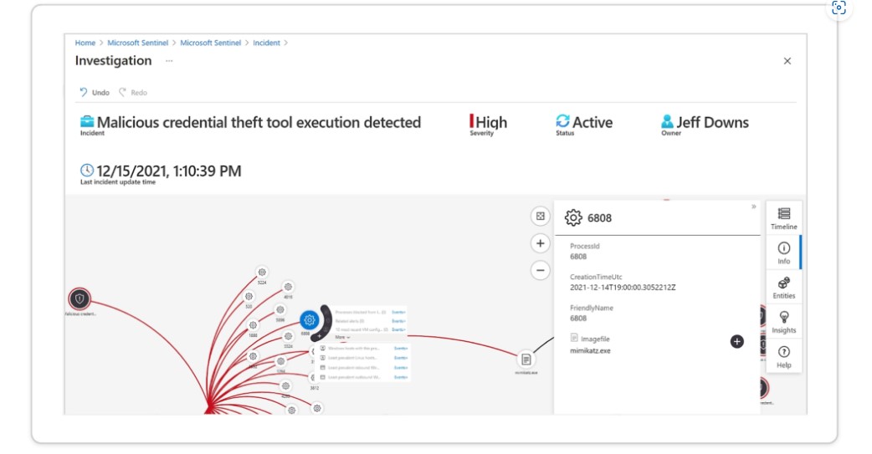Zoom out of the investigation graph
Viewport: 872px width, 454px height.
click(540, 270)
